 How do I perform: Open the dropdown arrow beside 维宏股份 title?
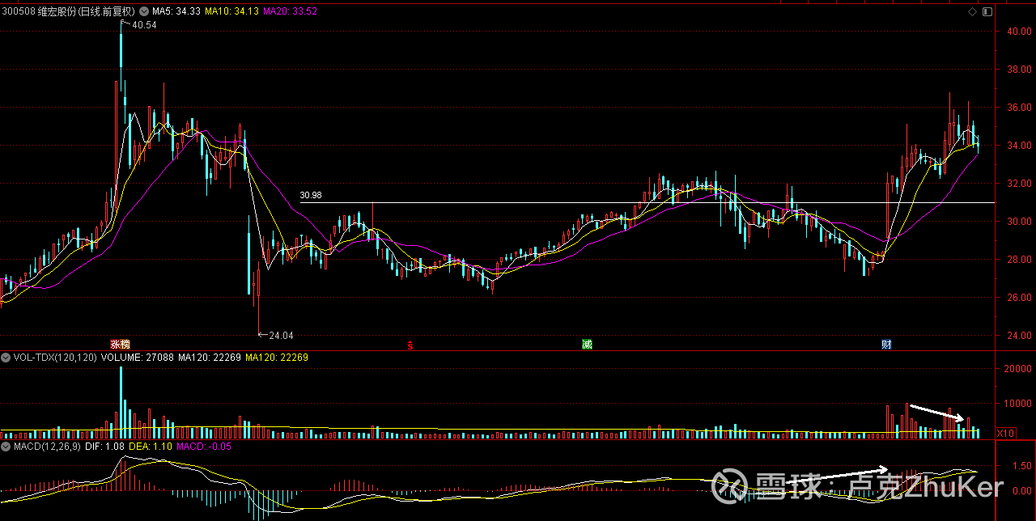143,12
